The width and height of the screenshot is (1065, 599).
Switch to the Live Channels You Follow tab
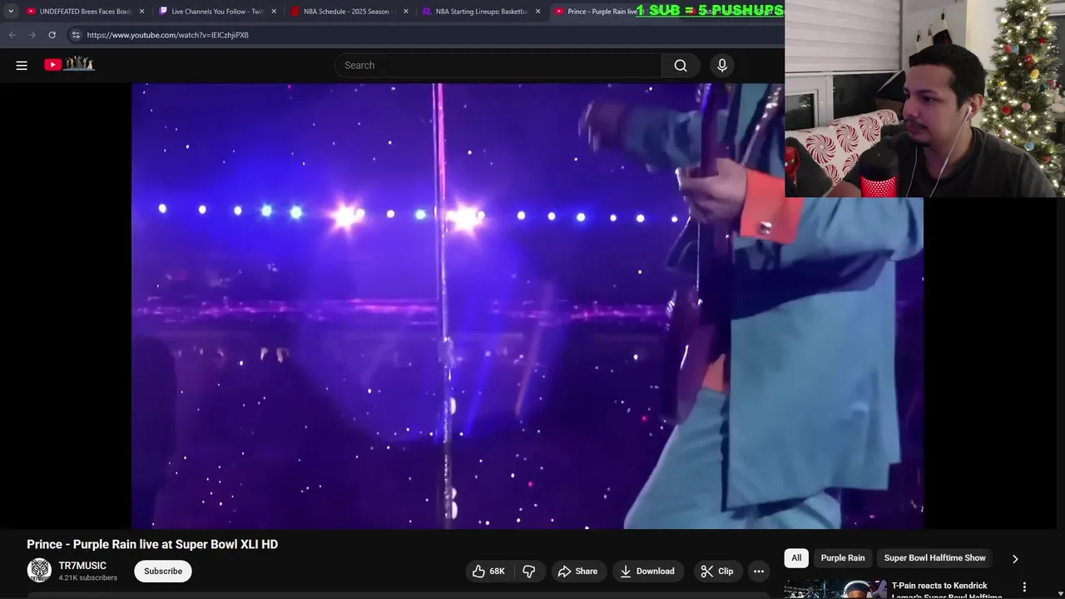[218, 12]
